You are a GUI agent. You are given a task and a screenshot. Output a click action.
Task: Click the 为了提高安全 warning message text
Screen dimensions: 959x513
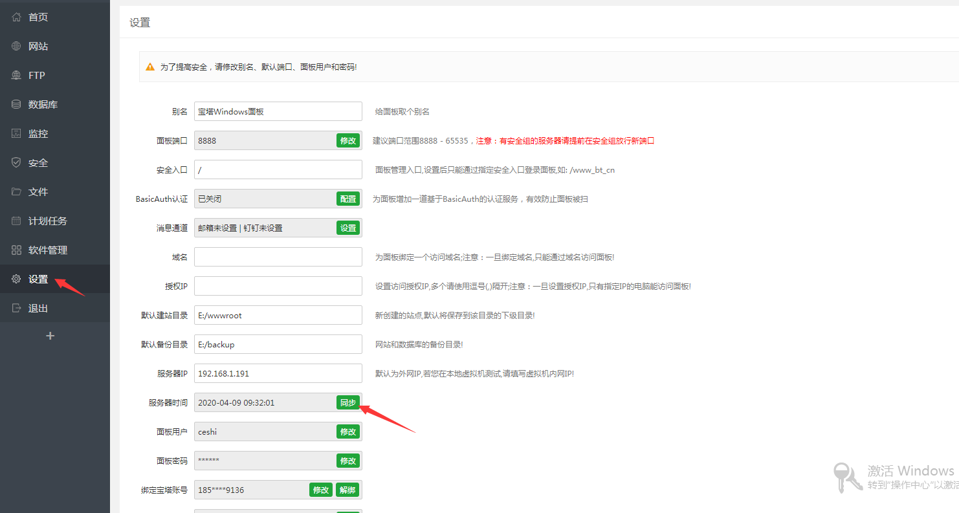coord(258,67)
